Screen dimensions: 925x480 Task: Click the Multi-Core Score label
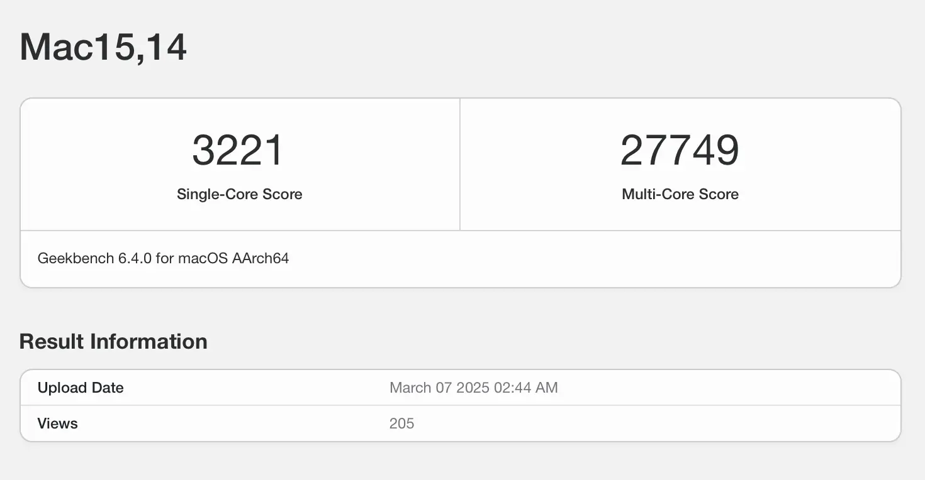[680, 194]
